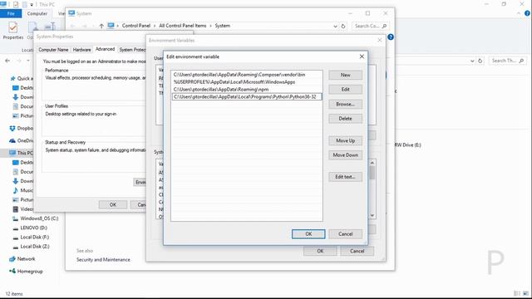Click Search This PC box

tap(508, 61)
